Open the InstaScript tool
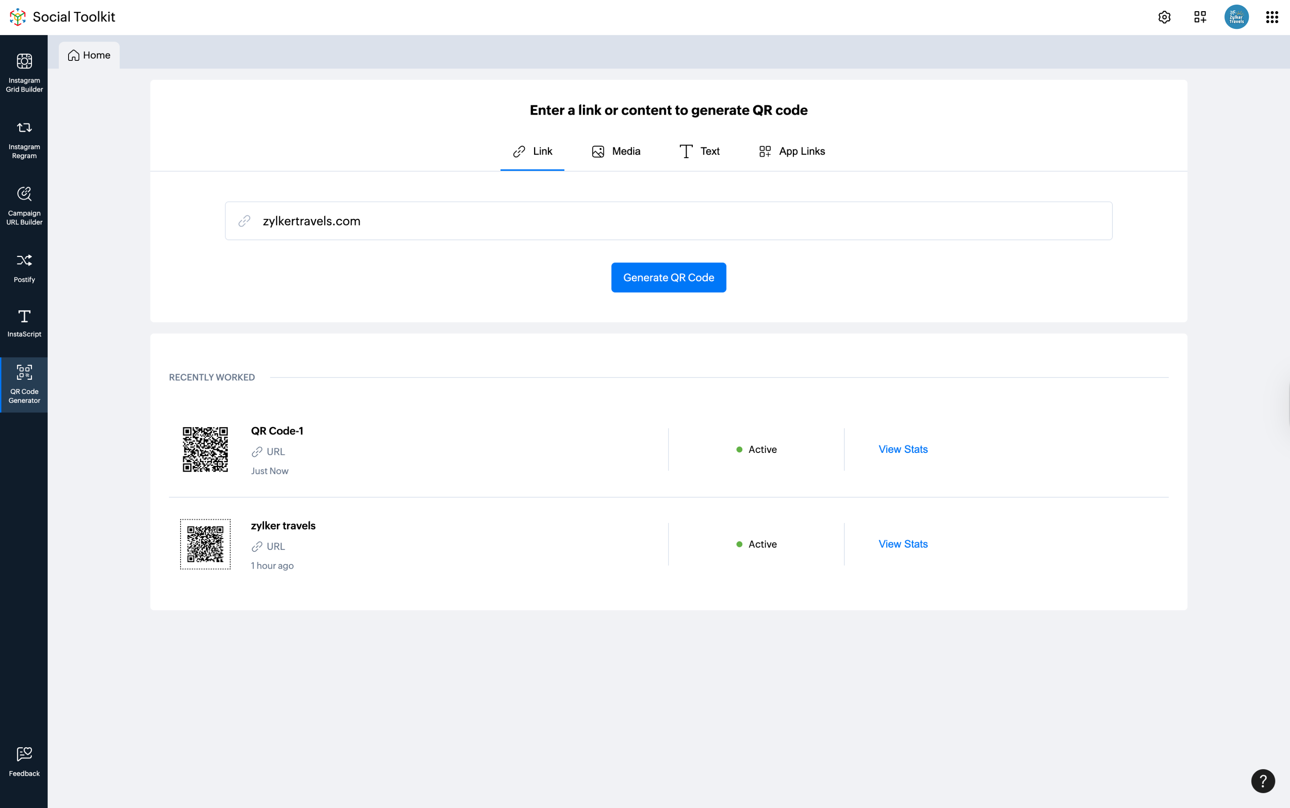 24,323
